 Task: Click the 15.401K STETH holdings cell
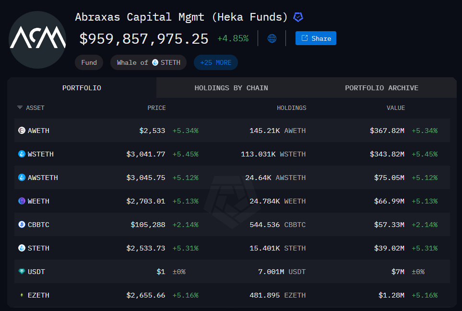(278, 248)
